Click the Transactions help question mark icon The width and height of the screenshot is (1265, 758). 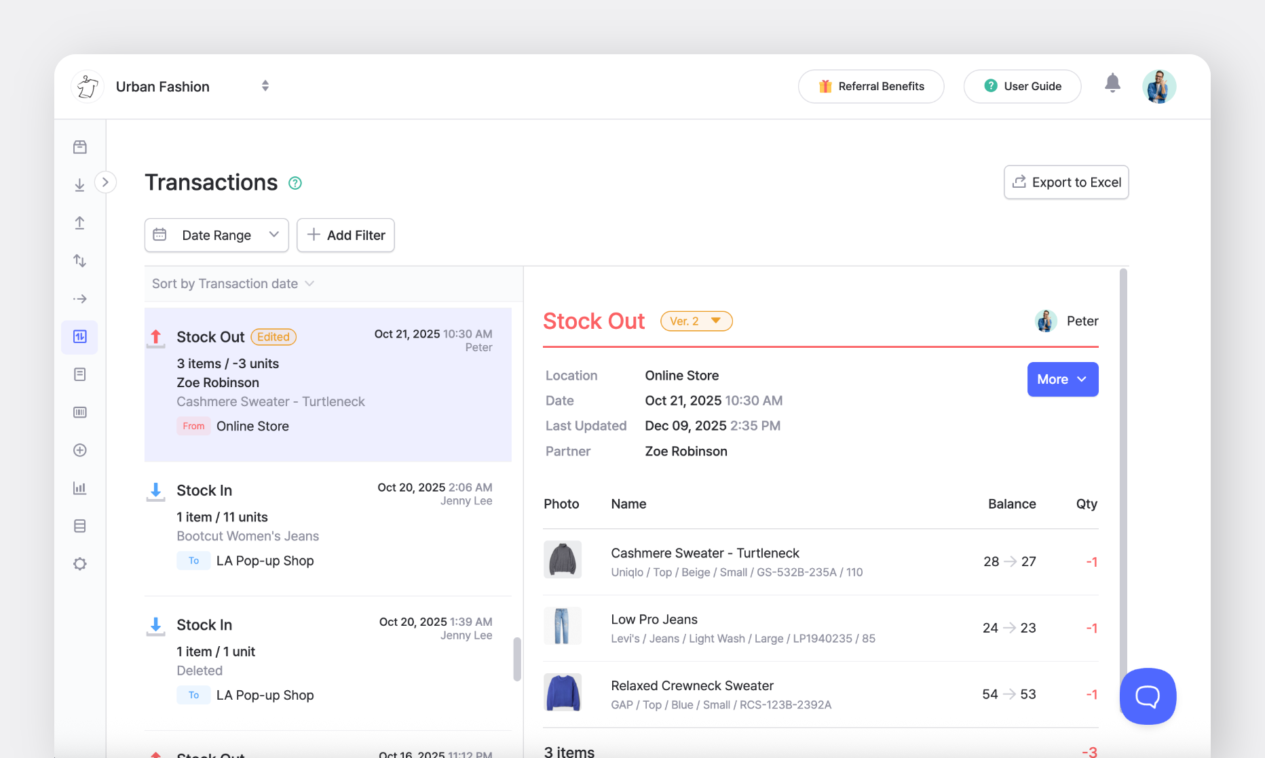[295, 183]
